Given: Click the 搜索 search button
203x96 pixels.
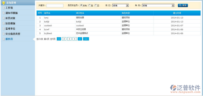Looking at the screenshot, I should point(183,5).
